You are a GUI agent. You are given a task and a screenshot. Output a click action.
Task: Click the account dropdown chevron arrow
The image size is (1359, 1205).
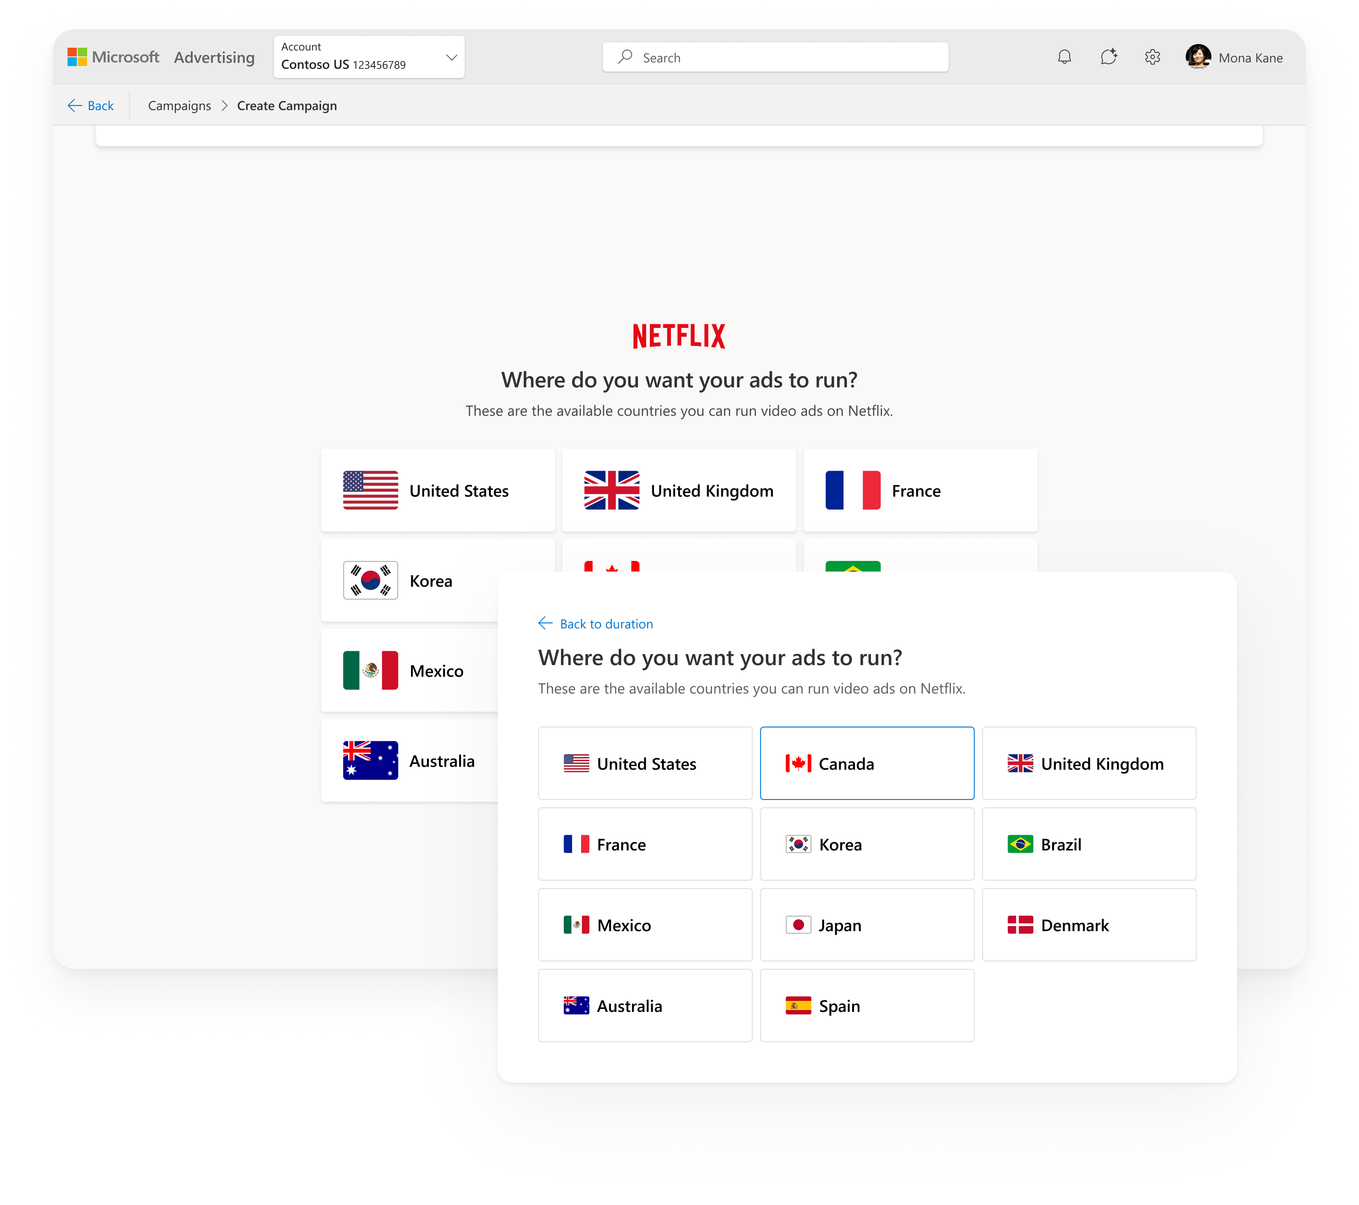coord(451,57)
